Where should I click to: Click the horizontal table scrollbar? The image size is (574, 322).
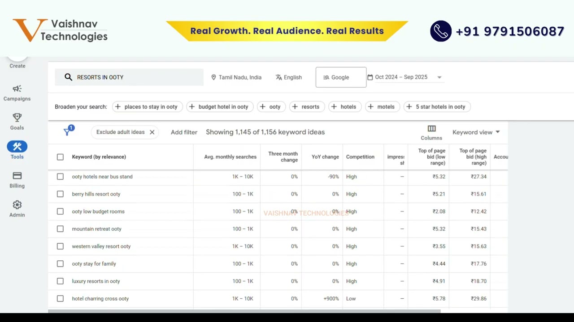pos(244,312)
